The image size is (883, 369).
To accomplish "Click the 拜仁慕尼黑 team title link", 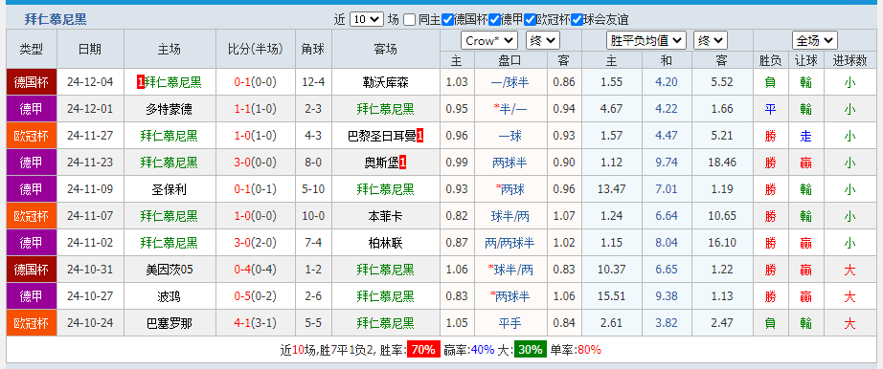I will coord(56,20).
